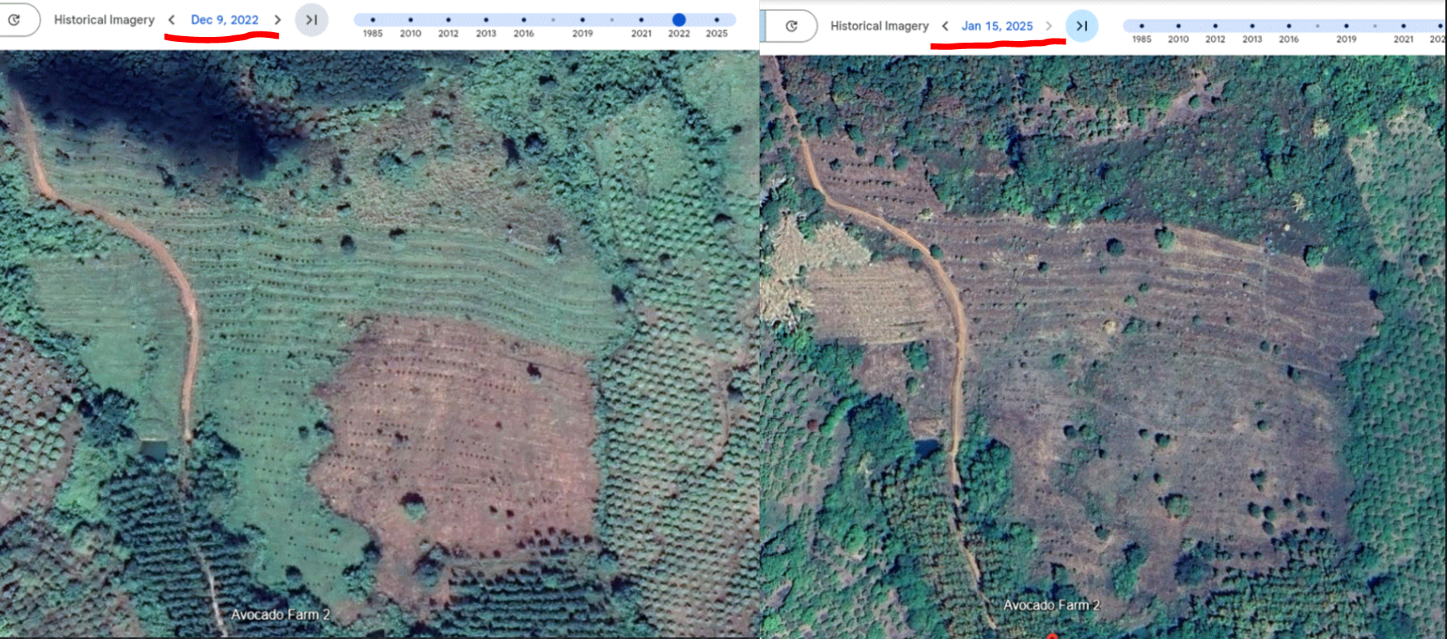The image size is (1447, 639).
Task: Click the large selected 2022 timeline handle
Action: pyautogui.click(x=679, y=19)
